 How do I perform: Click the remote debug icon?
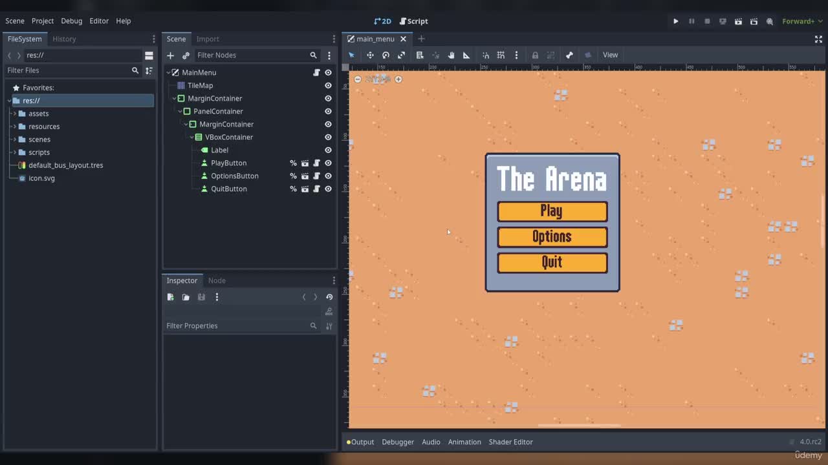(723, 21)
